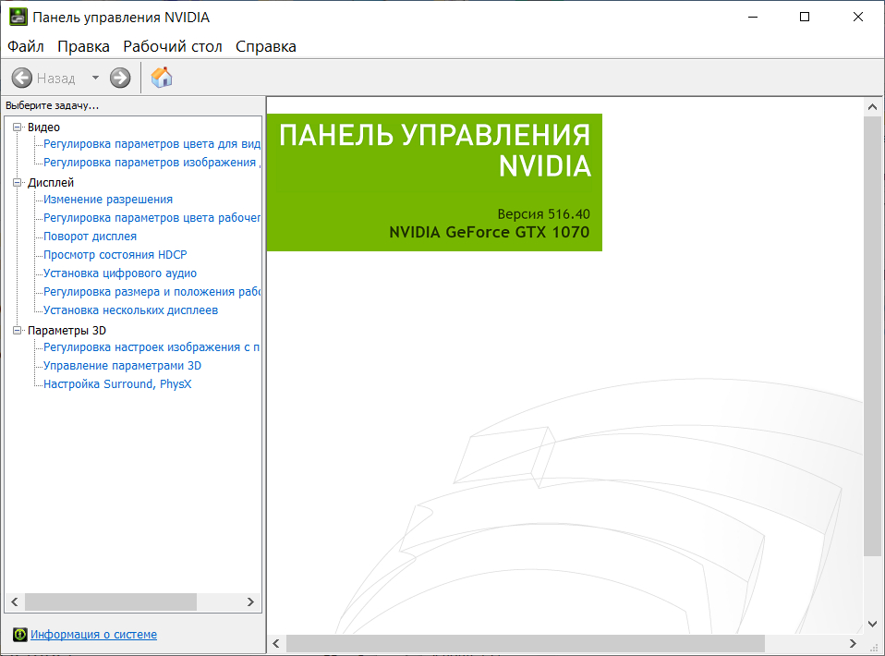Click the Видео category label

(43, 127)
